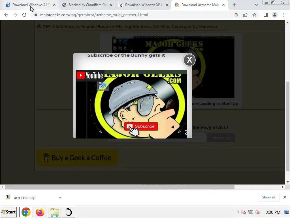
Task: Click the Major Geeks popup video image
Action: coord(131,104)
